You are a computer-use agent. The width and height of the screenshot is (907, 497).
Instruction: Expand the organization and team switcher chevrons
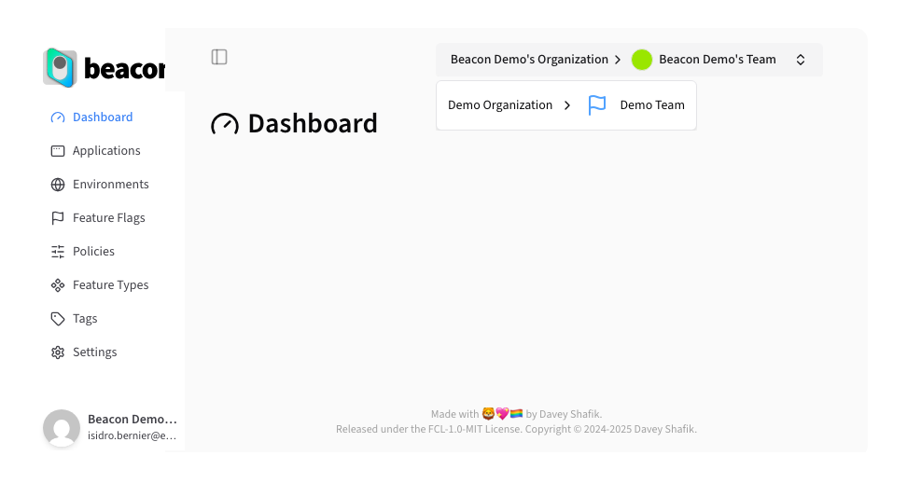pos(801,60)
